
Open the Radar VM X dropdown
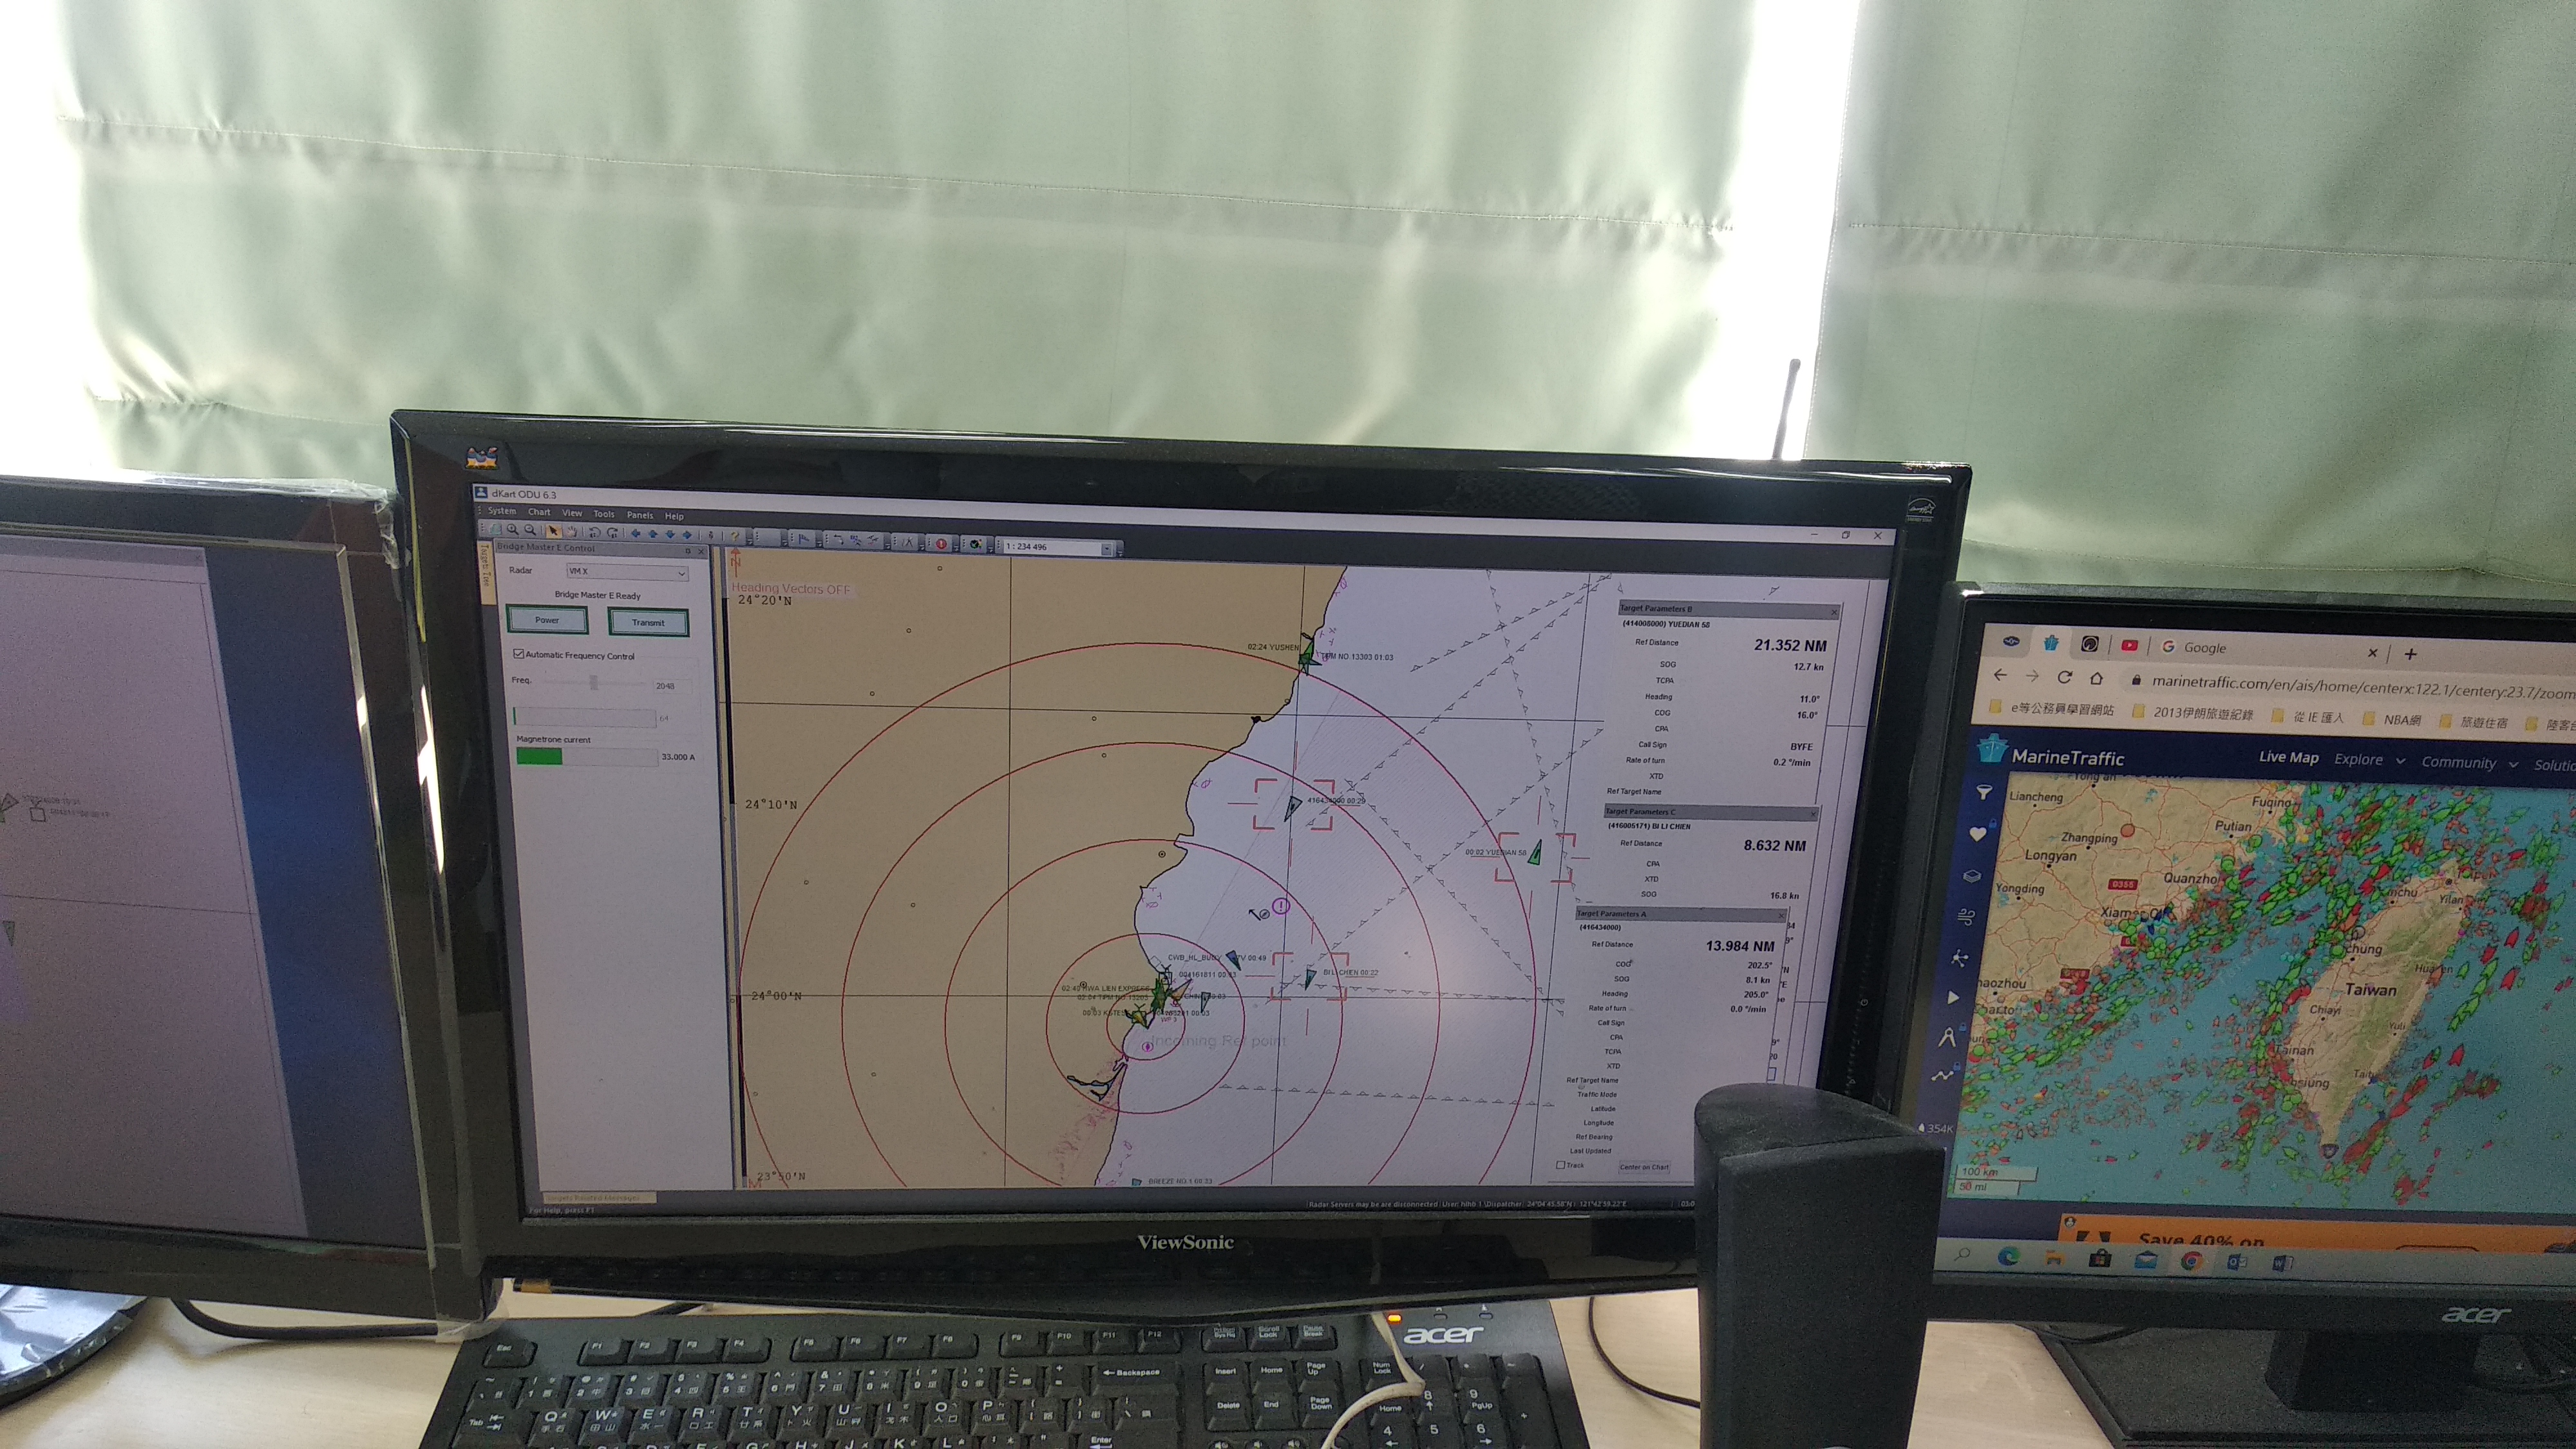click(681, 573)
